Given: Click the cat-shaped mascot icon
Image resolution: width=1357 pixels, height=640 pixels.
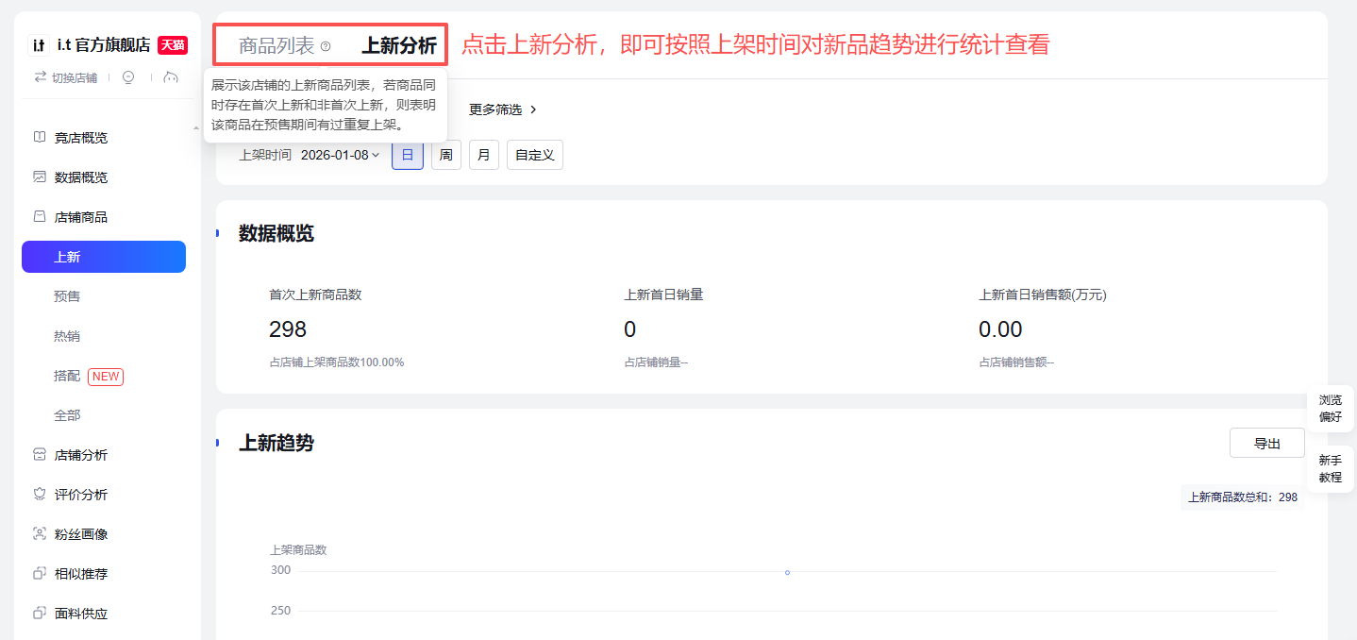Looking at the screenshot, I should 171,77.
